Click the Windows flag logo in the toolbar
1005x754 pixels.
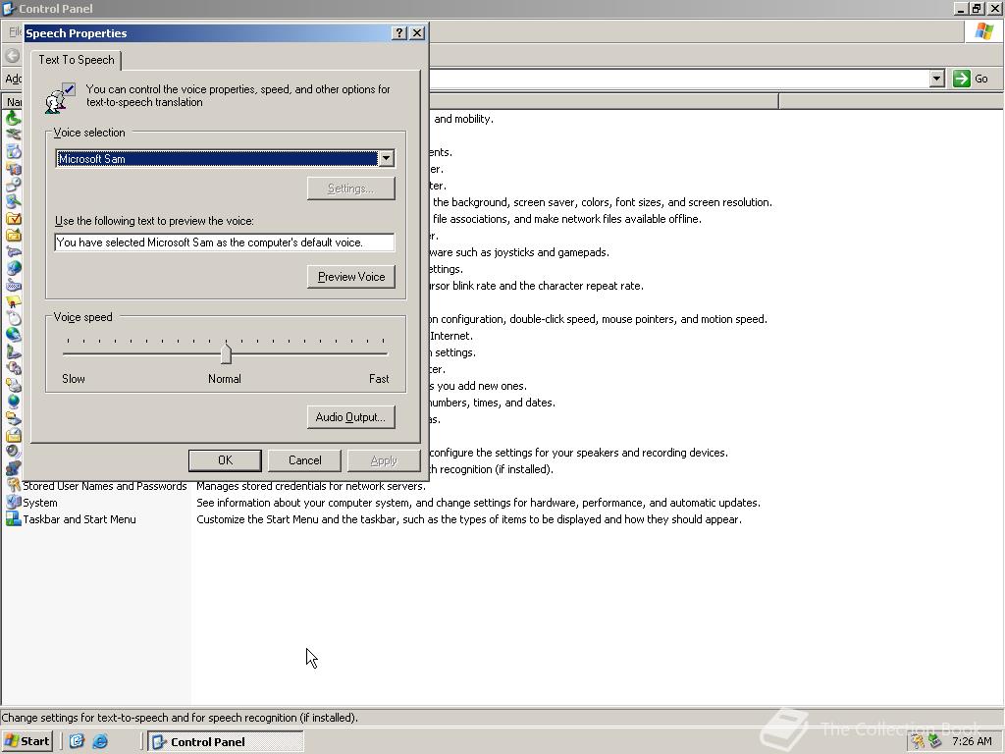coord(983,31)
